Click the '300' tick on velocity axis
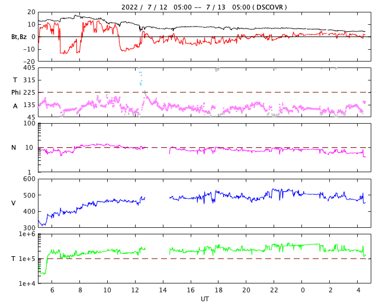This screenshot has width=379, height=303. click(x=29, y=228)
